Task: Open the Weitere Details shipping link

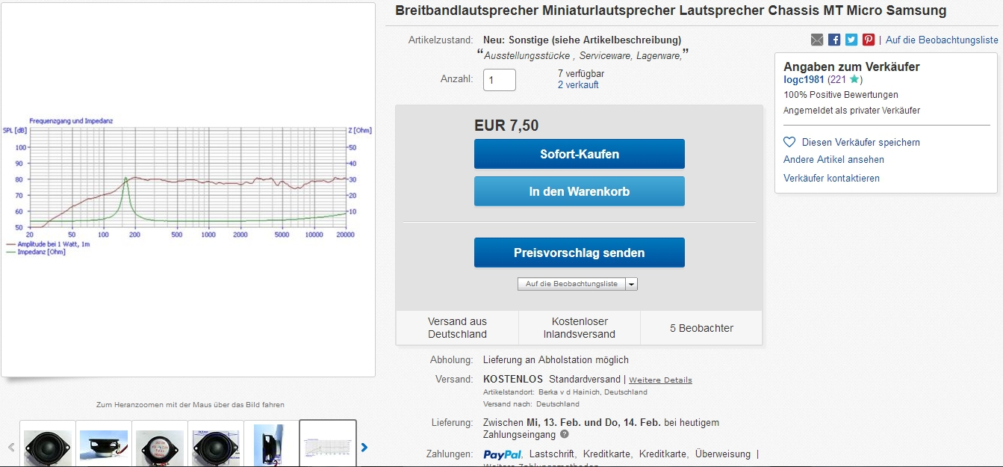Action: point(660,380)
